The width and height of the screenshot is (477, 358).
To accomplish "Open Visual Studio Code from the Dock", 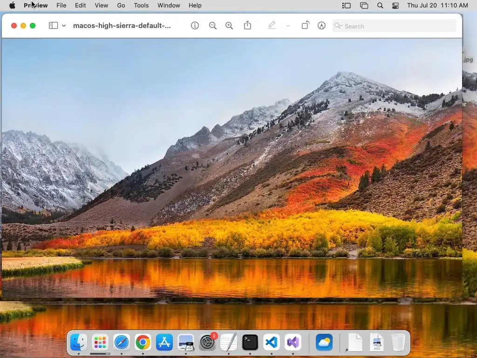I will coord(272,342).
